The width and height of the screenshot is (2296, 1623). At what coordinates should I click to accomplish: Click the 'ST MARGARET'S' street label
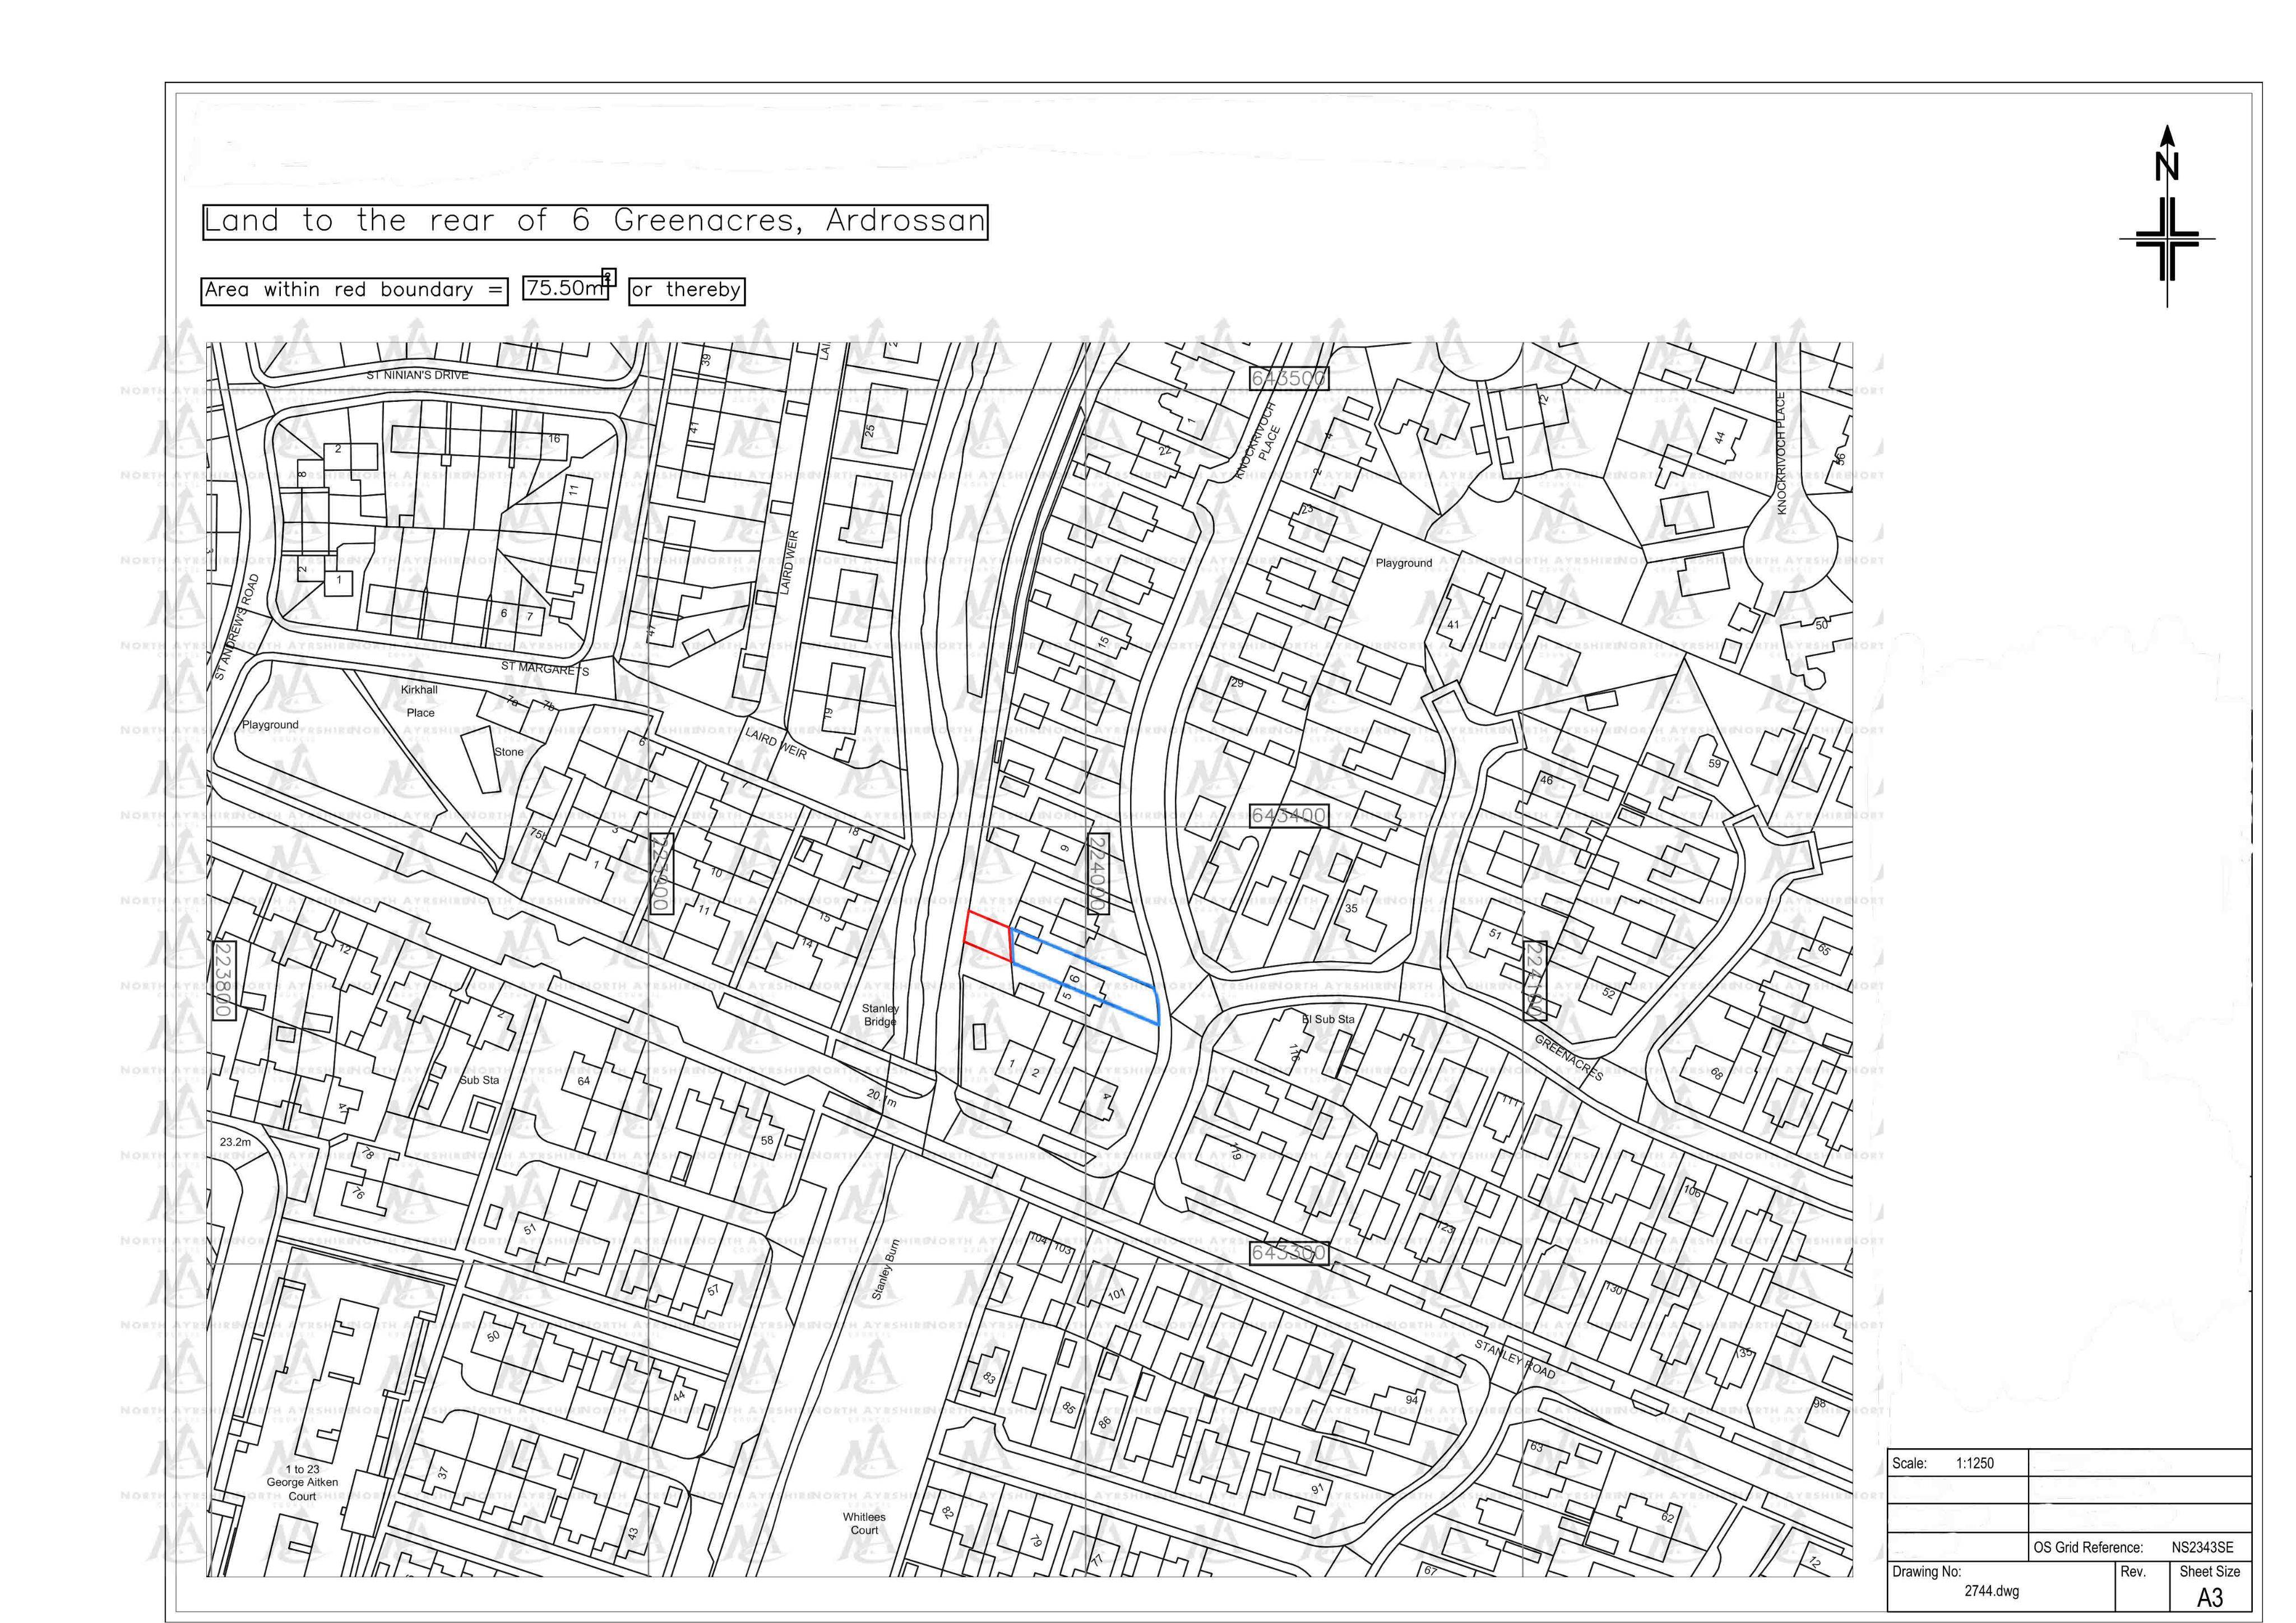545,668
